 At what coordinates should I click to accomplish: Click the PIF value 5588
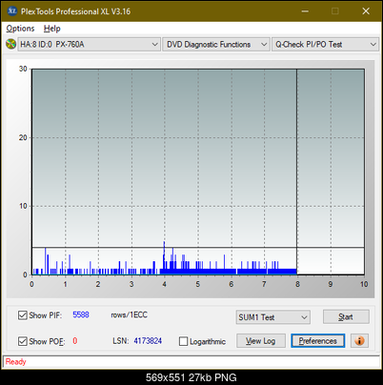[81, 314]
